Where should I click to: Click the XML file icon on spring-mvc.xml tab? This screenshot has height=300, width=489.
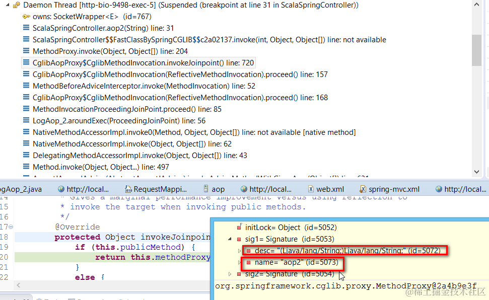point(363,189)
